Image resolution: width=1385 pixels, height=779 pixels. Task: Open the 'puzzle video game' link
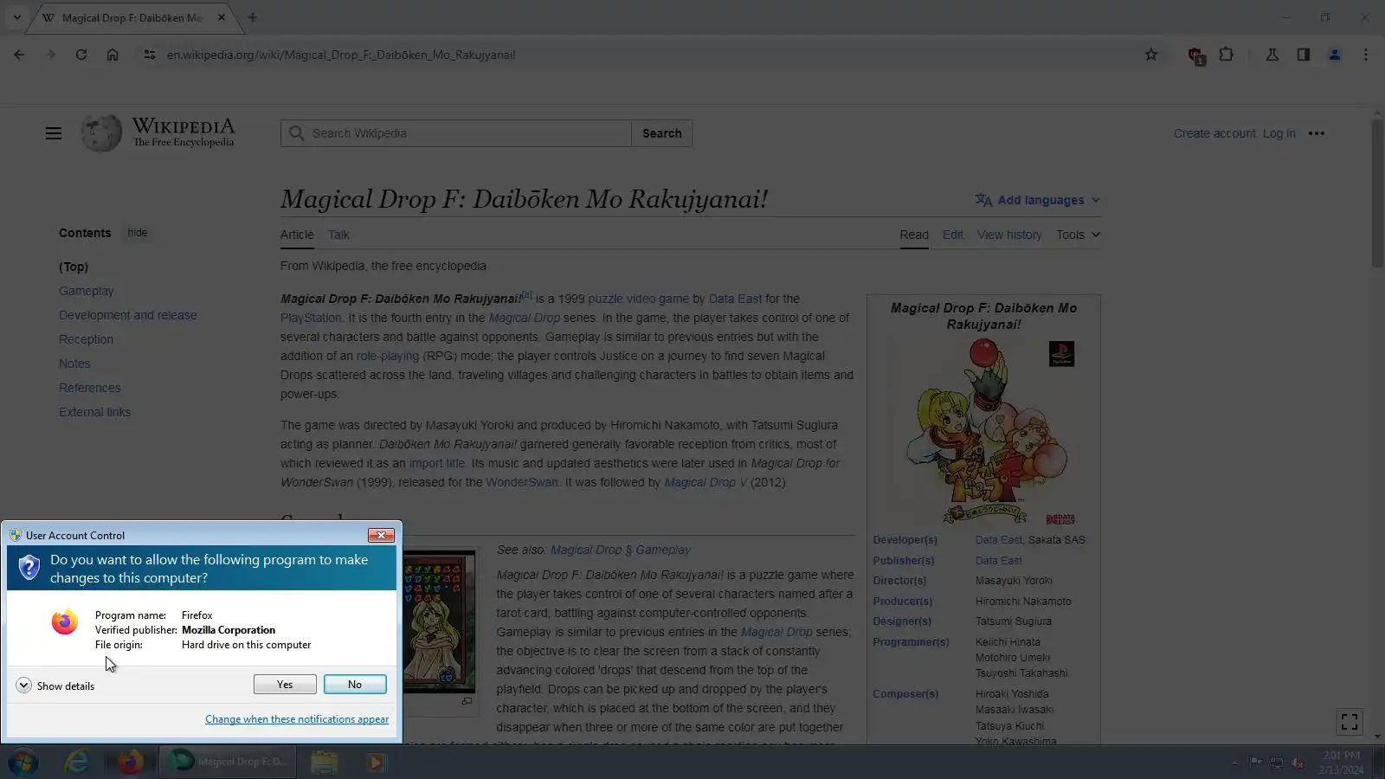[639, 299]
